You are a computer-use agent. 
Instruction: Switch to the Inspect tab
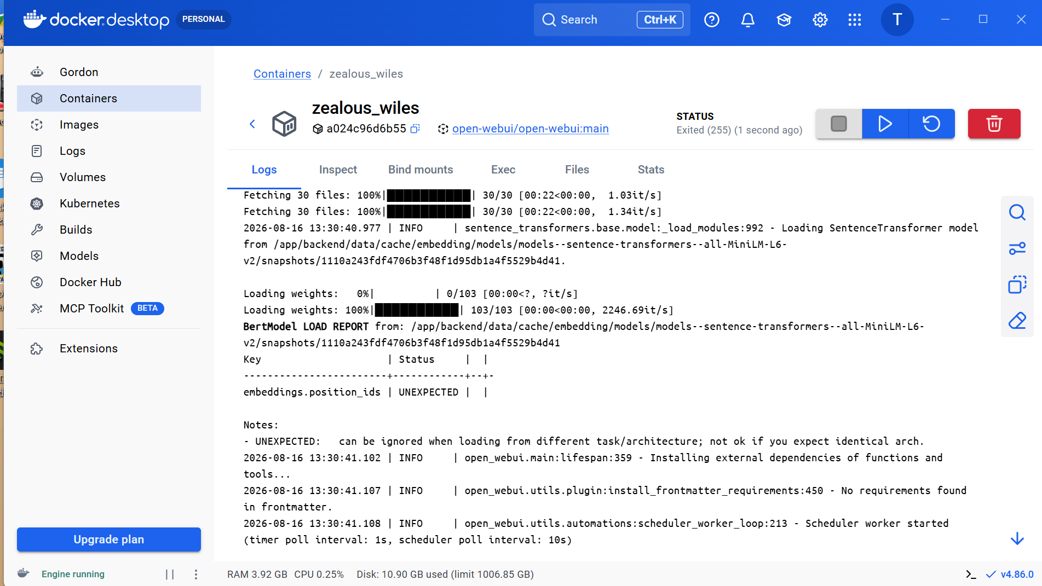[338, 170]
